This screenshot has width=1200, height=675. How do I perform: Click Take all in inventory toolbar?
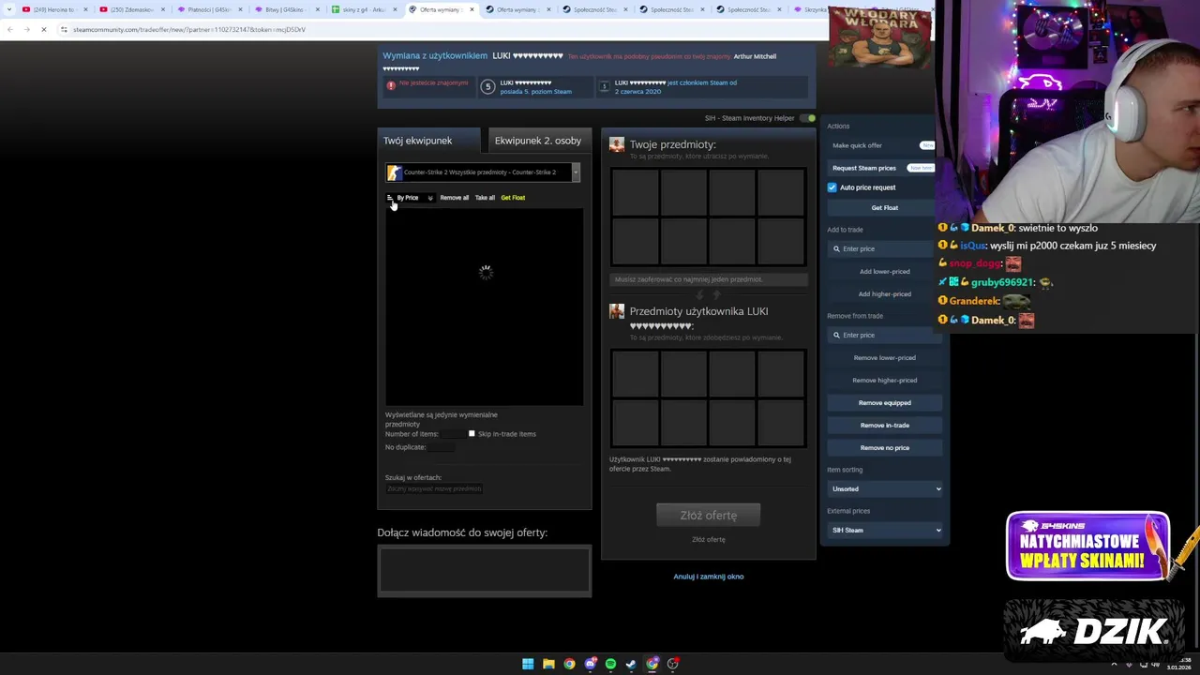485,198
